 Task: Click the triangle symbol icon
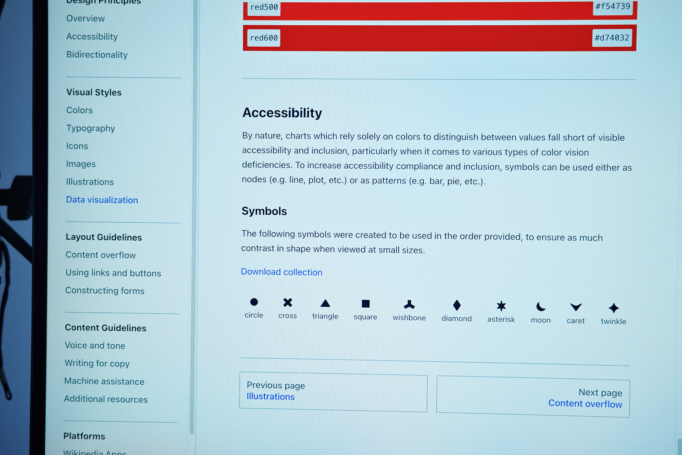pos(325,303)
